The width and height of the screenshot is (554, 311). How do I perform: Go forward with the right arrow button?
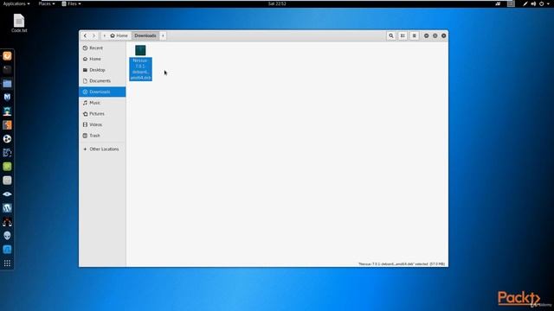coord(94,35)
